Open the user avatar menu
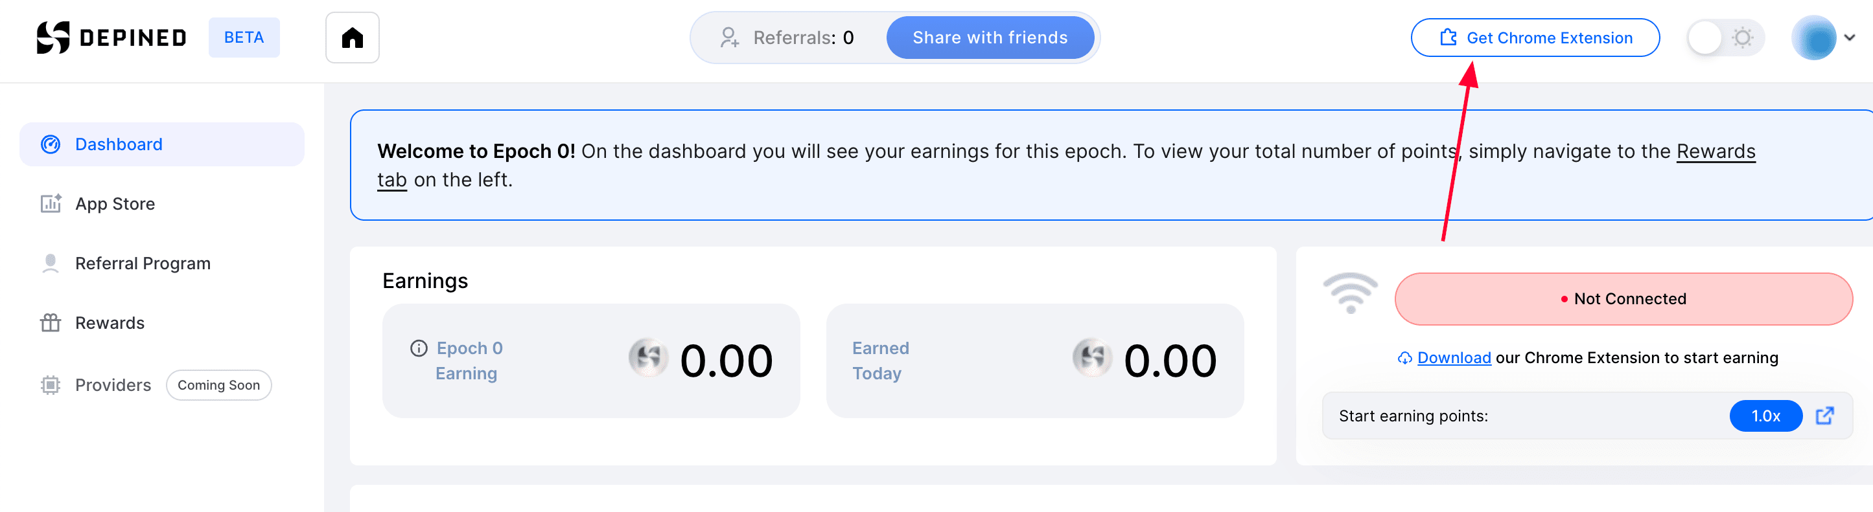Image resolution: width=1873 pixels, height=512 pixels. [x=1814, y=38]
